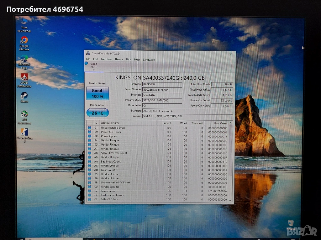Click the 26 °C temperature button

[x=97, y=113]
